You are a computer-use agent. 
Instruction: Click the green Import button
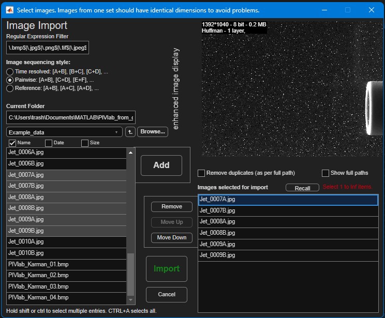[167, 269]
